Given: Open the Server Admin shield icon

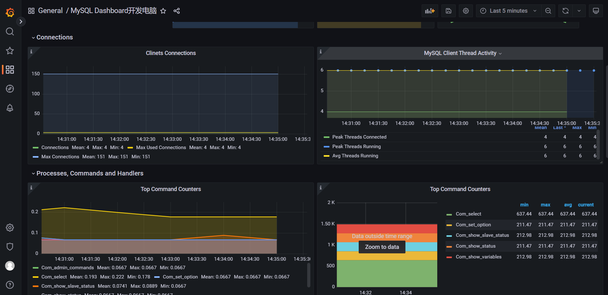Looking at the screenshot, I should [10, 247].
